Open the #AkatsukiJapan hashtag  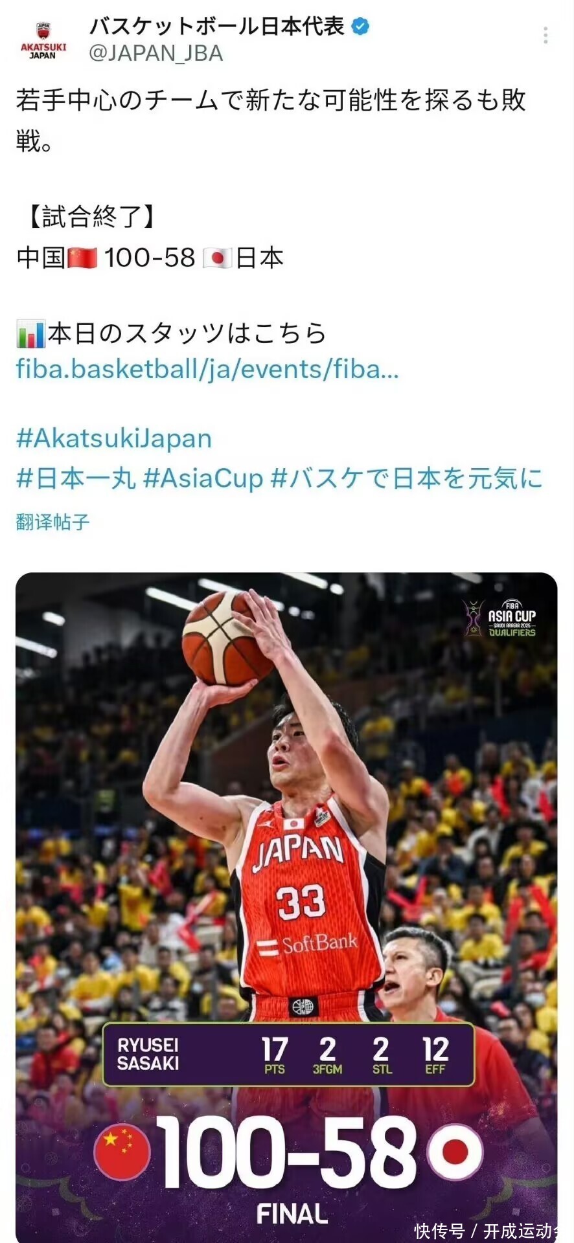114,439
